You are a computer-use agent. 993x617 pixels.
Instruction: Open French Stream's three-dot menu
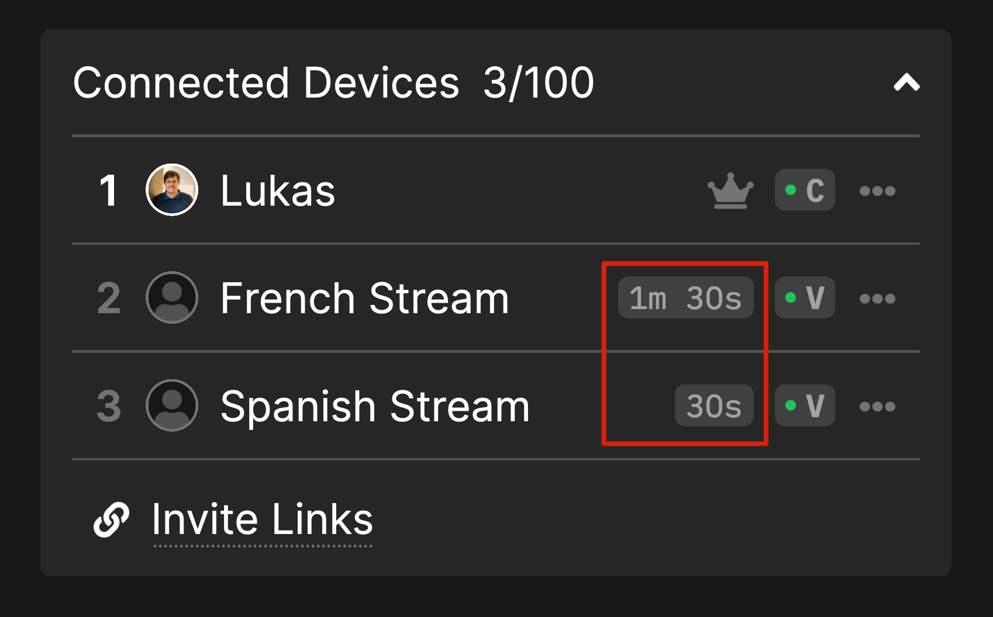pos(878,297)
